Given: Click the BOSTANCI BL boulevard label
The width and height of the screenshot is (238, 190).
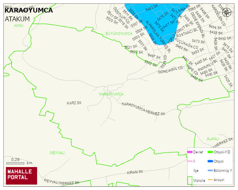Looking at the screenshot, I should click(x=187, y=33).
